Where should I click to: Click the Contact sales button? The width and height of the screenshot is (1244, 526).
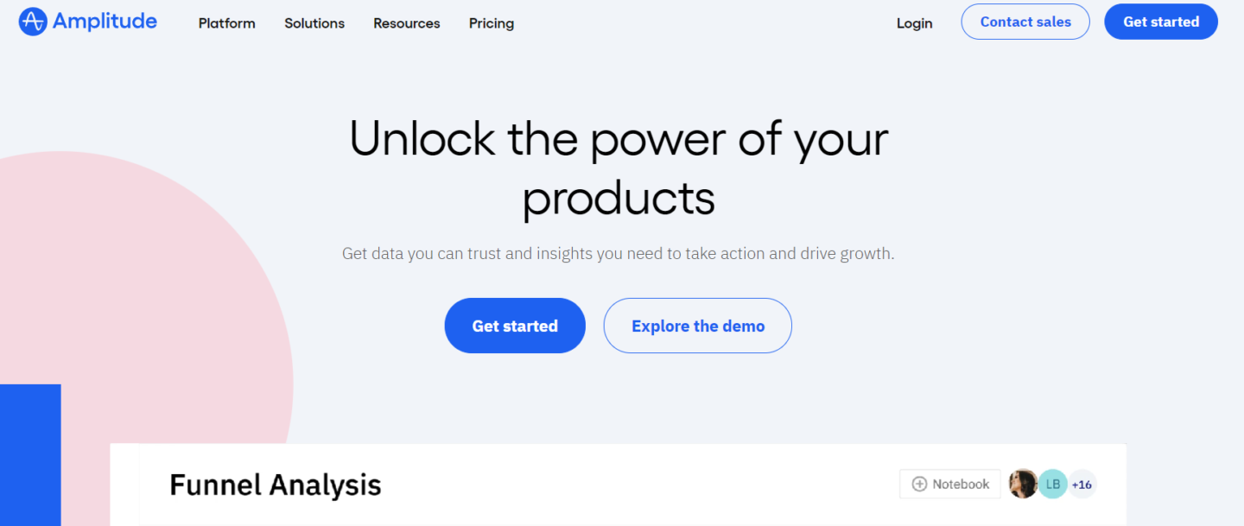[x=1025, y=22]
